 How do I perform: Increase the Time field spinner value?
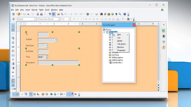(47, 56)
